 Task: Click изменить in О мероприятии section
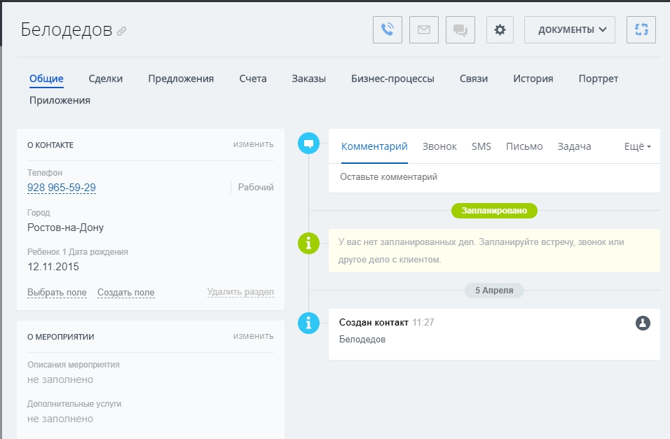(x=254, y=336)
